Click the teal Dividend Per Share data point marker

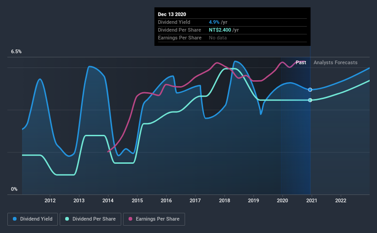pyautogui.click(x=310, y=100)
